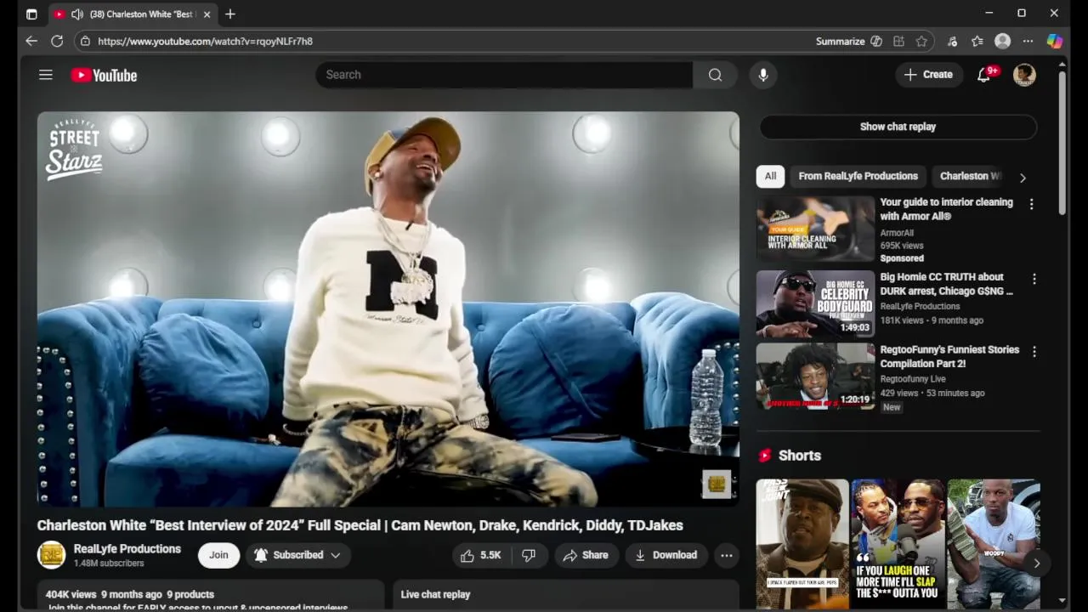
Task: Click Summarize in address bar
Action: click(x=840, y=41)
